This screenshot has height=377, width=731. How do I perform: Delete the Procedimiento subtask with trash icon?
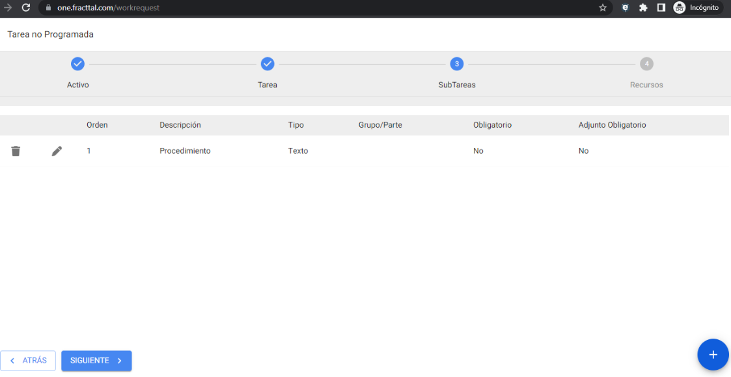click(x=16, y=151)
